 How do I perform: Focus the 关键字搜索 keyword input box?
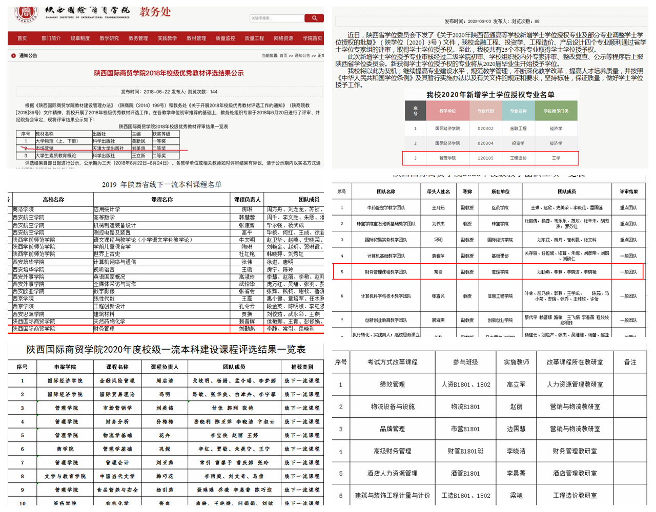276,18
